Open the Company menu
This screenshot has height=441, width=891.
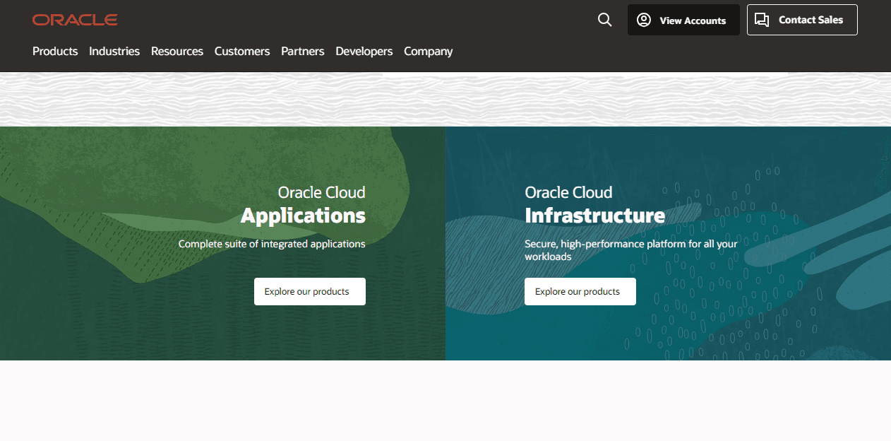coord(429,51)
